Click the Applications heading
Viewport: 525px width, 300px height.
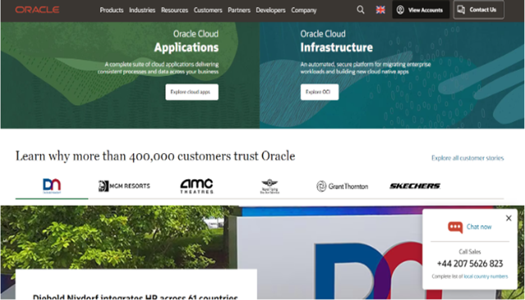click(x=186, y=48)
